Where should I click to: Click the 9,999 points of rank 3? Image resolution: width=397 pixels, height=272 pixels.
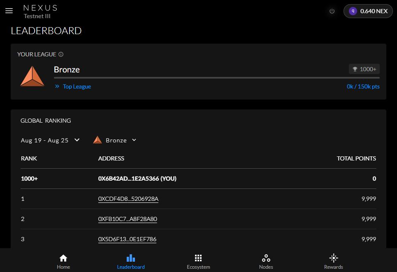click(x=369, y=239)
